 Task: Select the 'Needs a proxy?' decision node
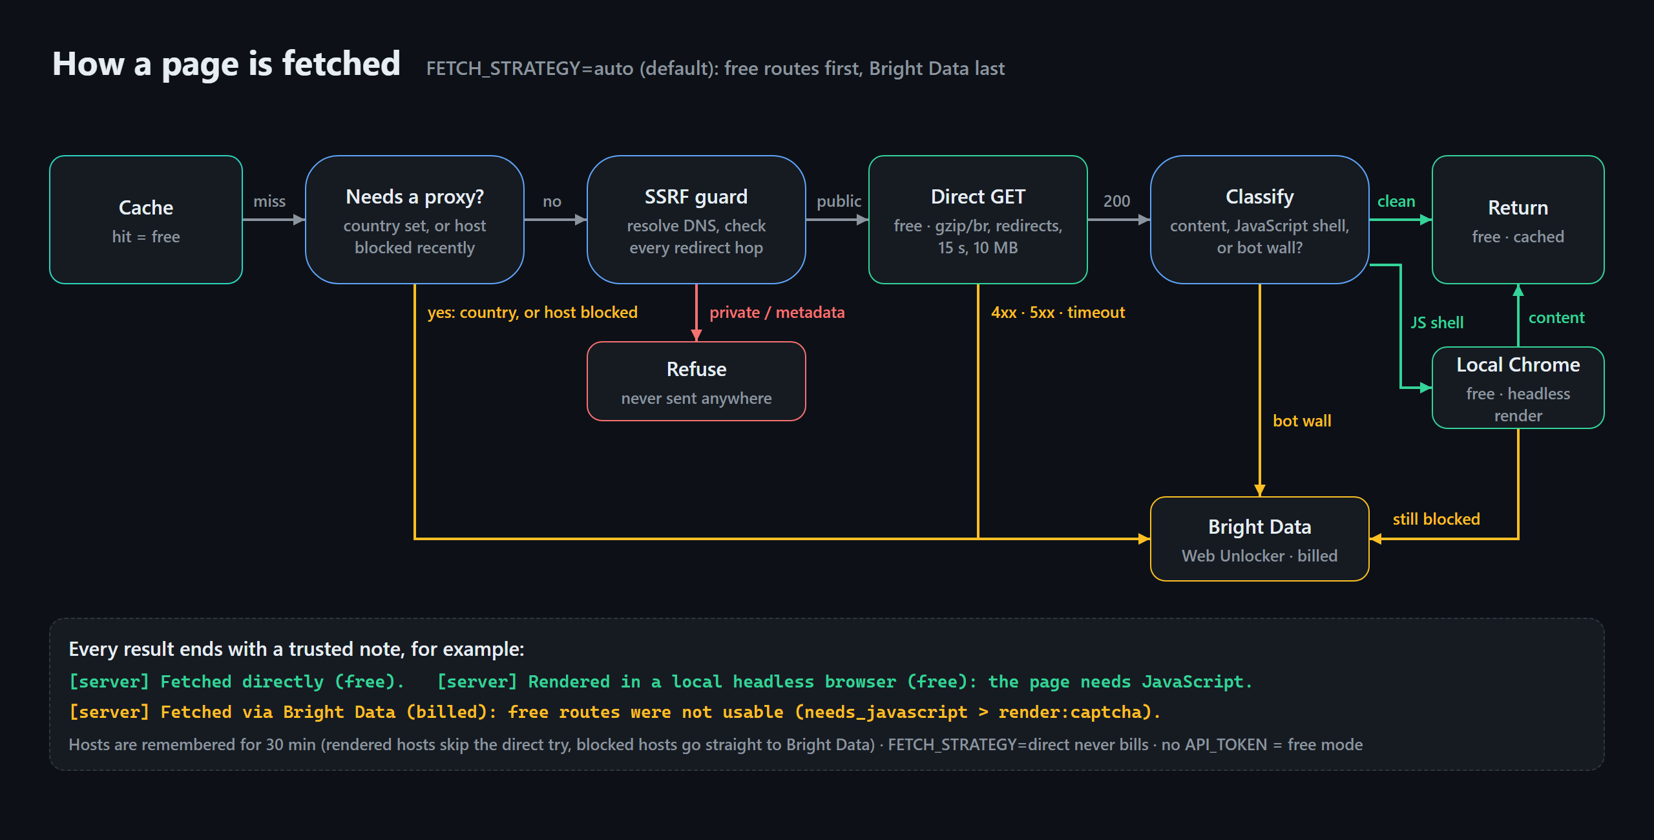(x=415, y=220)
